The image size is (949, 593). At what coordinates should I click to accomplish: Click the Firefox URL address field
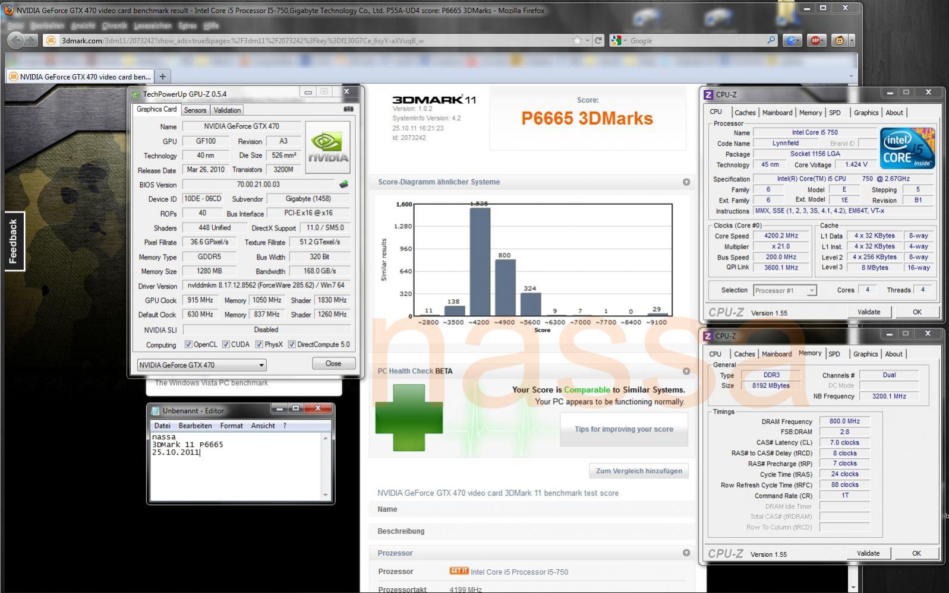[x=315, y=40]
